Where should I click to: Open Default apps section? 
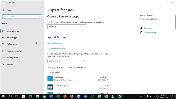click(x=12, y=38)
